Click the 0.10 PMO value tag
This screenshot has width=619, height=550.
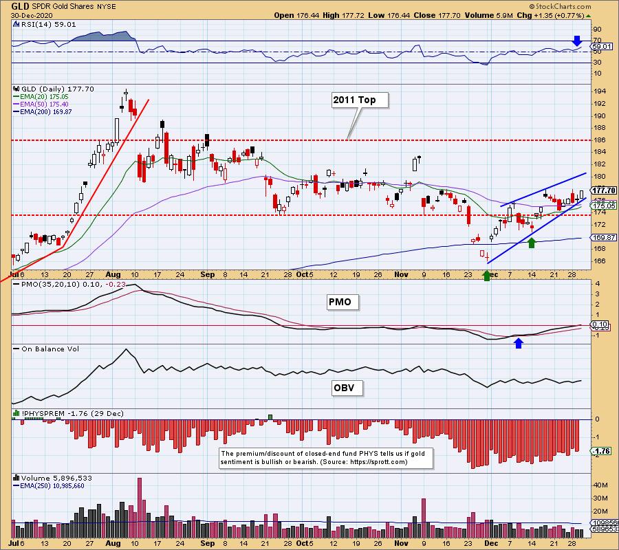coord(600,324)
